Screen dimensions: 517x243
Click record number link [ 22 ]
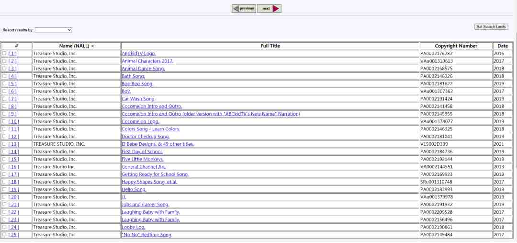[x=14, y=212]
